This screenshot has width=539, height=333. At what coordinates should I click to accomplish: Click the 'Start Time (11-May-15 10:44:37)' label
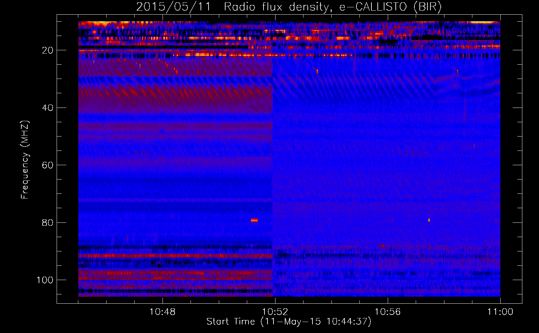[x=289, y=322]
